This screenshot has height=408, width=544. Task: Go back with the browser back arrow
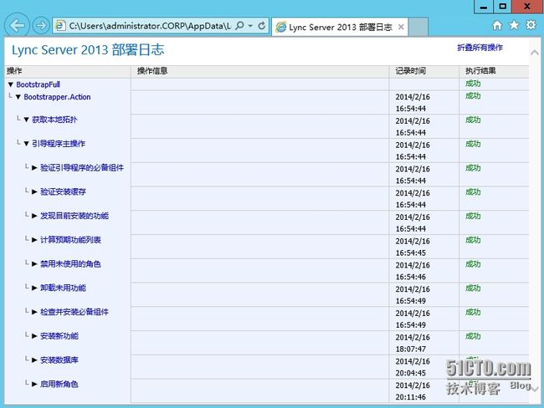coord(17,25)
